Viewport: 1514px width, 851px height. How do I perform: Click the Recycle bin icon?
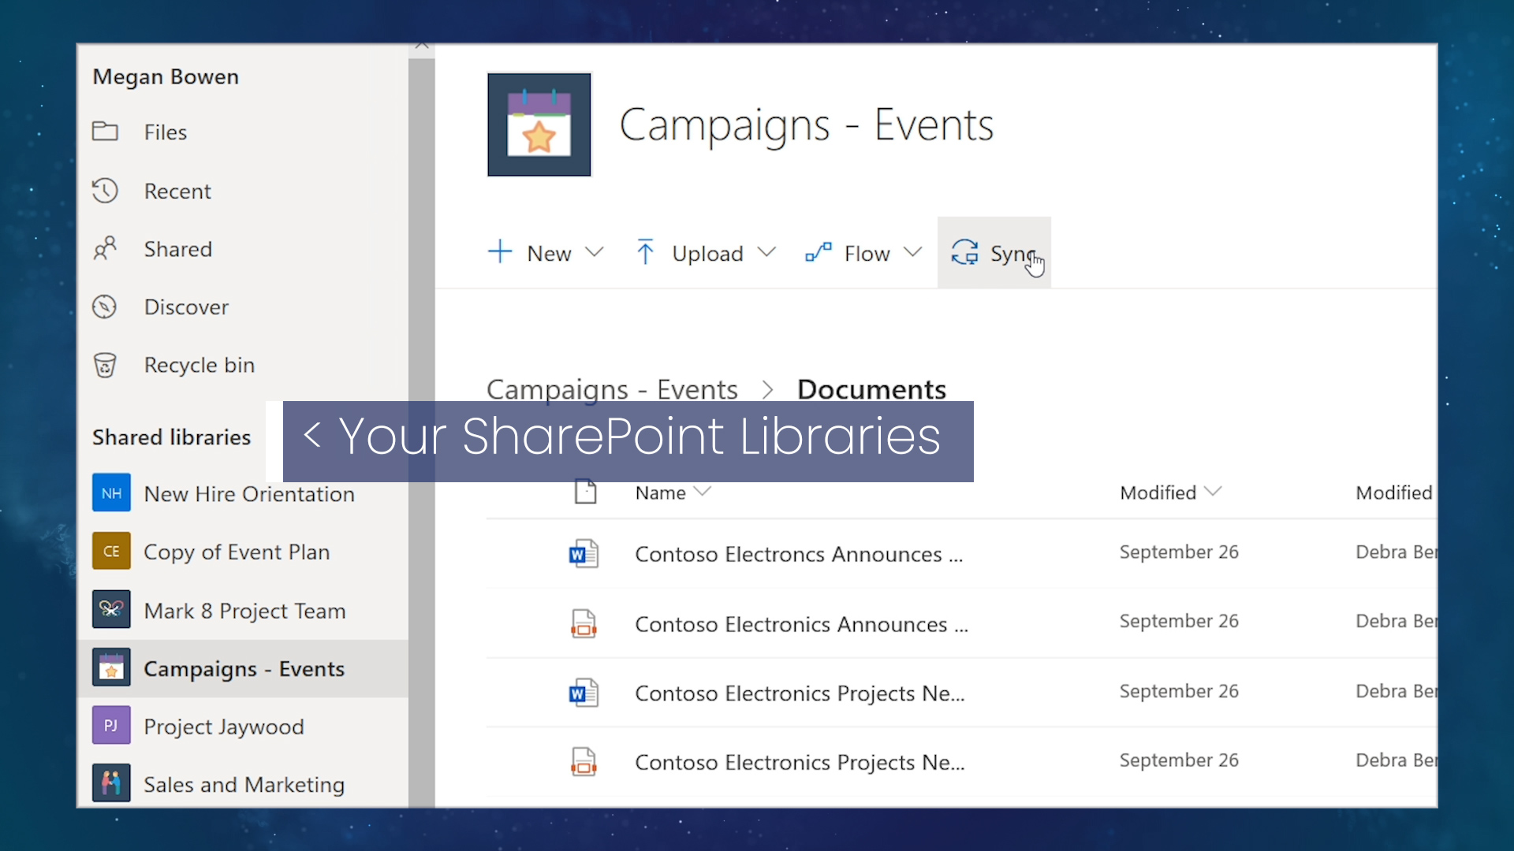[105, 365]
